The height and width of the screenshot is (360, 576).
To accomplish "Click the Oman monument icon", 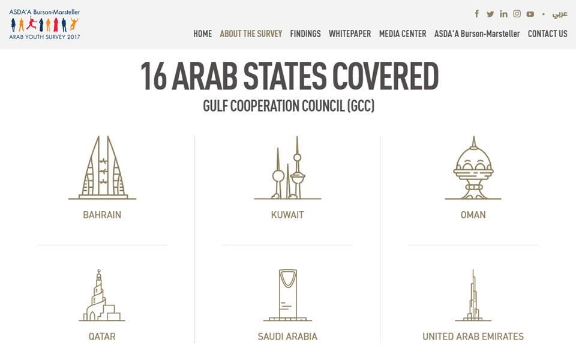I will click(473, 168).
